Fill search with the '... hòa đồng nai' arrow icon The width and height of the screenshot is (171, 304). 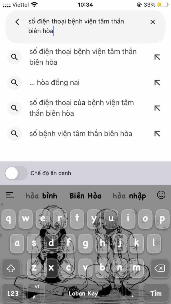157,83
